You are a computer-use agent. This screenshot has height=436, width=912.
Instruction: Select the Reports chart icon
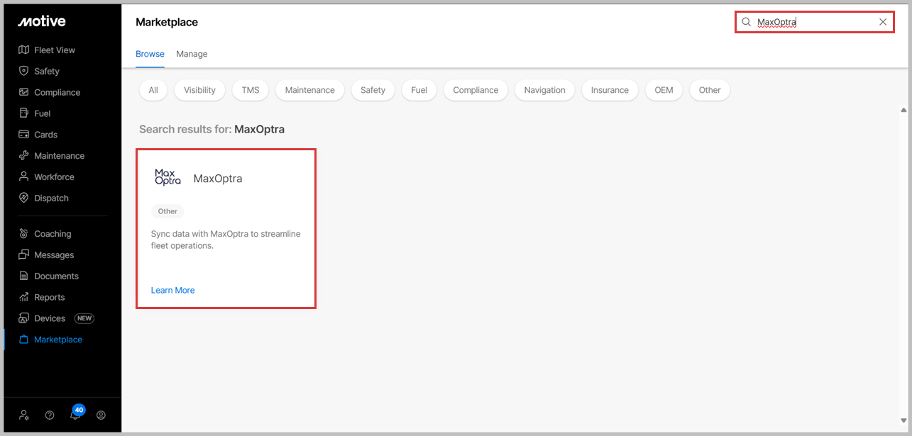(x=23, y=298)
